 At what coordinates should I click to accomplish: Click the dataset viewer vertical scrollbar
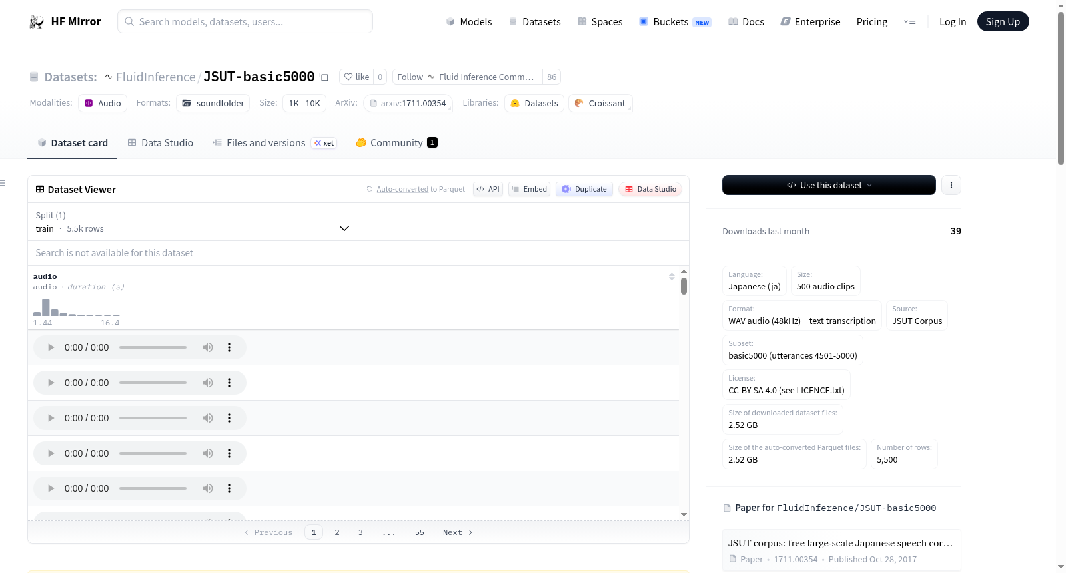[684, 286]
